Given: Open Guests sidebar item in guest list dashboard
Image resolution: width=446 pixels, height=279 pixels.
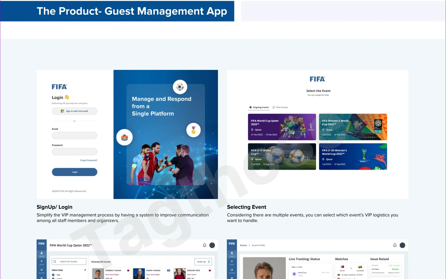Looking at the screenshot, I should pyautogui.click(x=42, y=254).
